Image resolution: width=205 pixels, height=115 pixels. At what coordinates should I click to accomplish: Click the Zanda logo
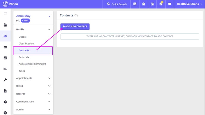pos(10,4)
